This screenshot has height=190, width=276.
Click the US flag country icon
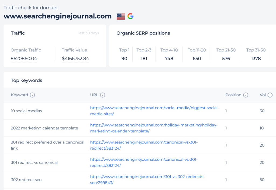point(121,16)
